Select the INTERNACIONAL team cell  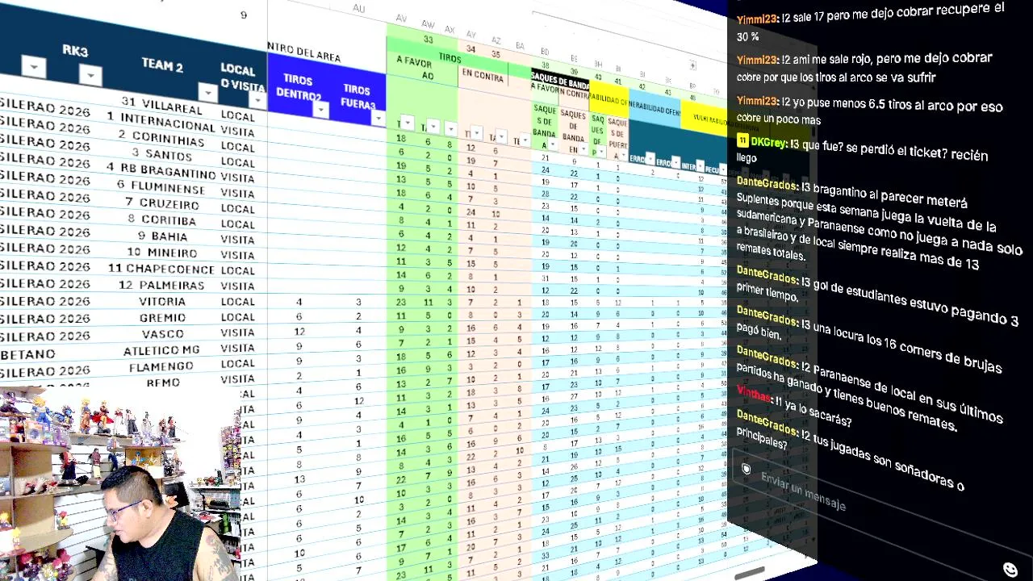click(x=161, y=123)
